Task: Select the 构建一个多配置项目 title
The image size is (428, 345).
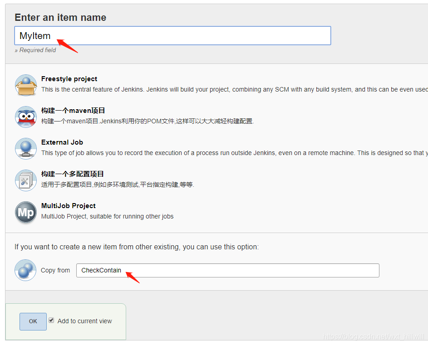Action: pos(72,174)
